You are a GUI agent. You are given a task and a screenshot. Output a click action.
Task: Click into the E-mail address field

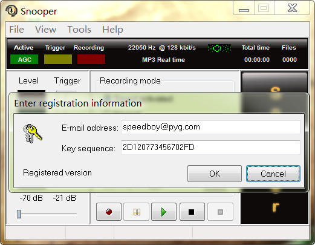pyautogui.click(x=210, y=127)
